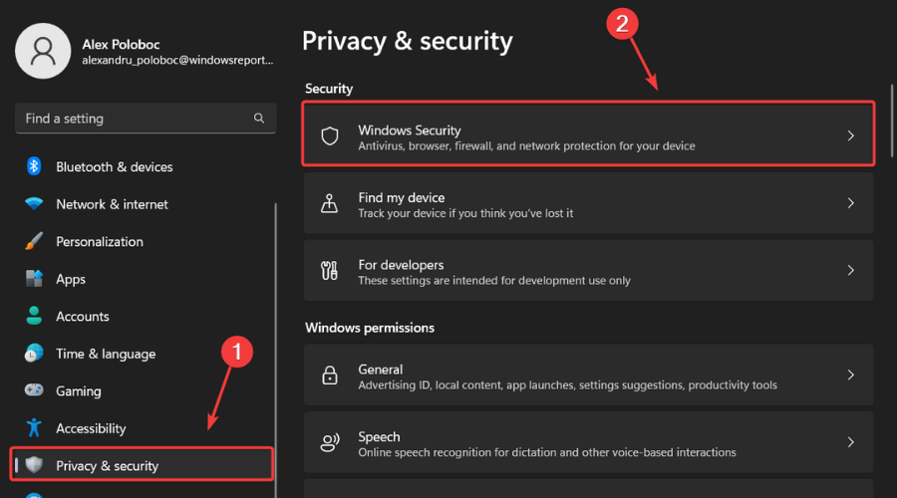Click the Find my device locator icon

click(329, 203)
